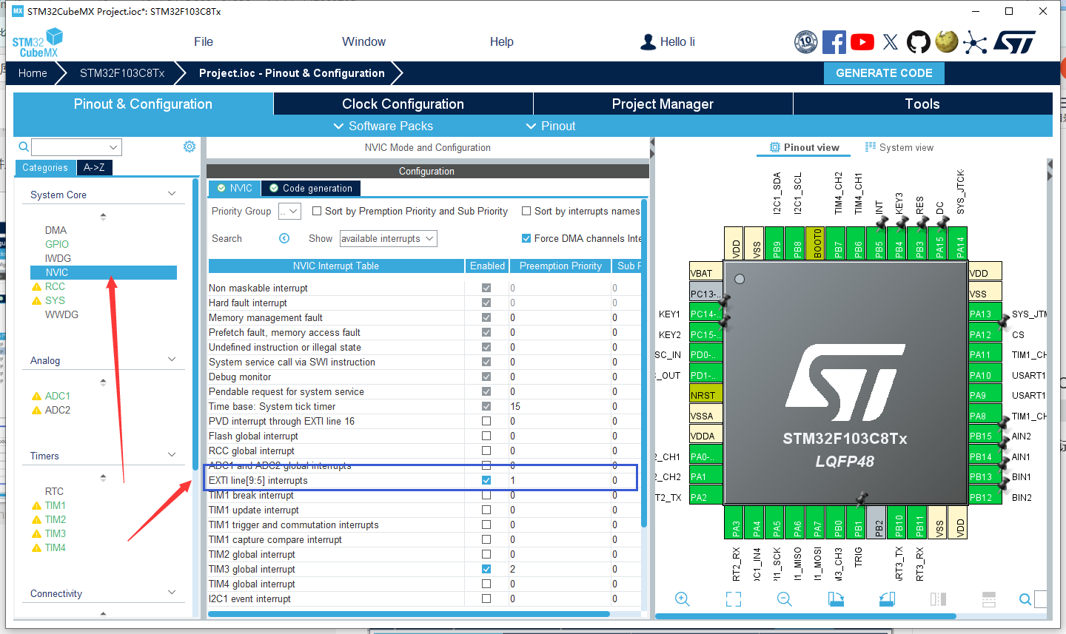Enable Sort by interrupts names checkbox

(526, 211)
